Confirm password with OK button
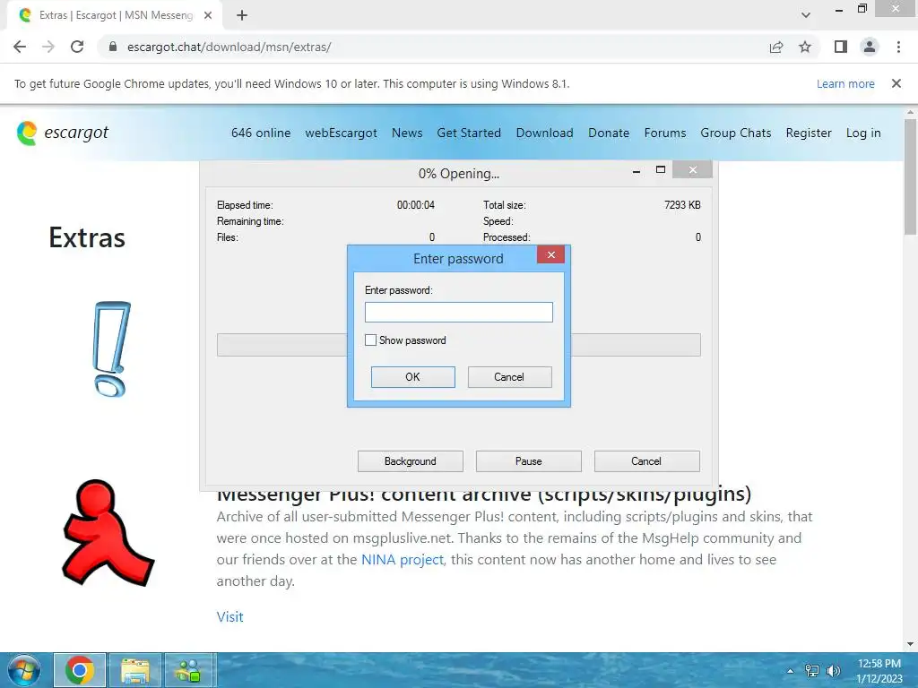918x688 pixels. [412, 377]
